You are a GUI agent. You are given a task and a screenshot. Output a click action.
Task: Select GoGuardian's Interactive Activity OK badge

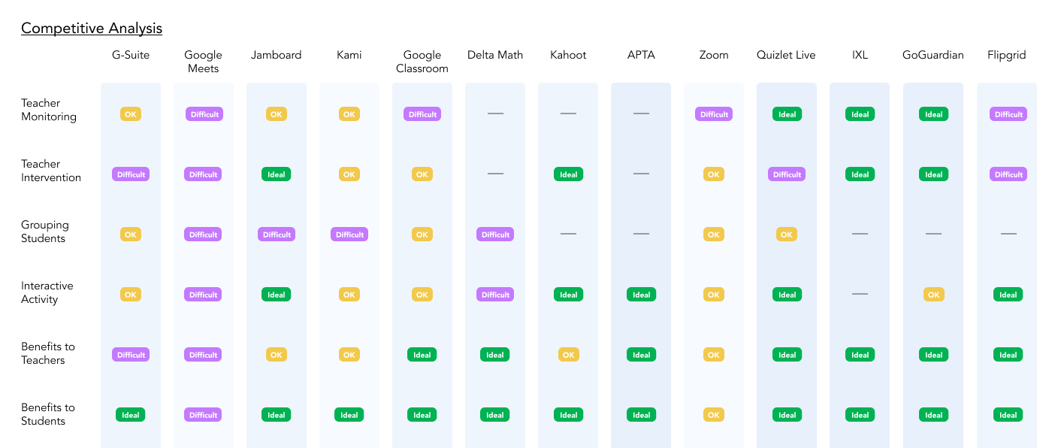point(933,295)
